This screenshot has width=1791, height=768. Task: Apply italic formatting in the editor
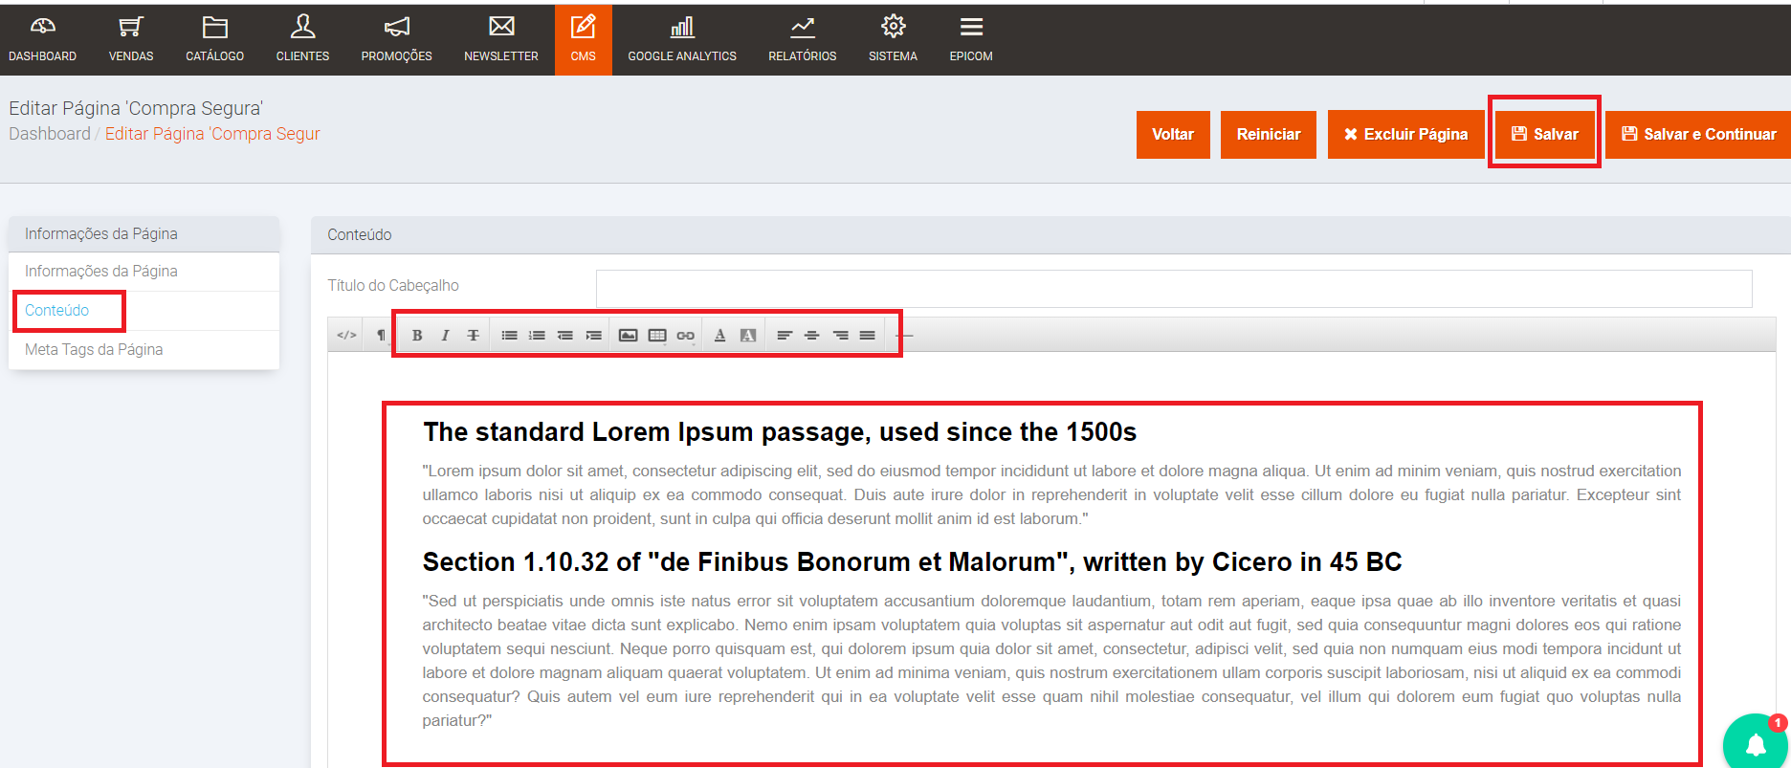(445, 336)
